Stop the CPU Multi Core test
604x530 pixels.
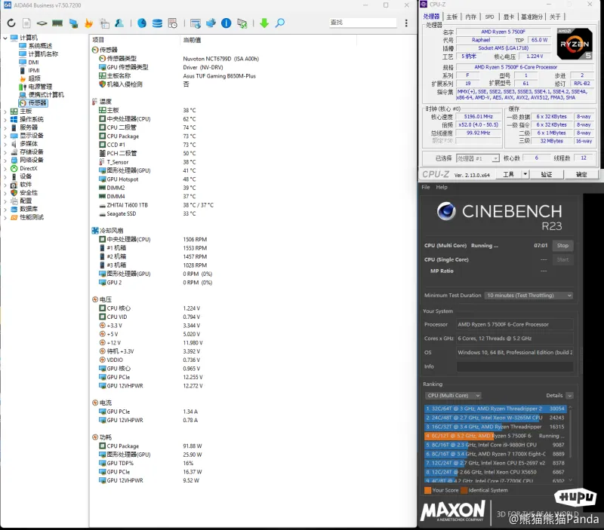pos(562,245)
